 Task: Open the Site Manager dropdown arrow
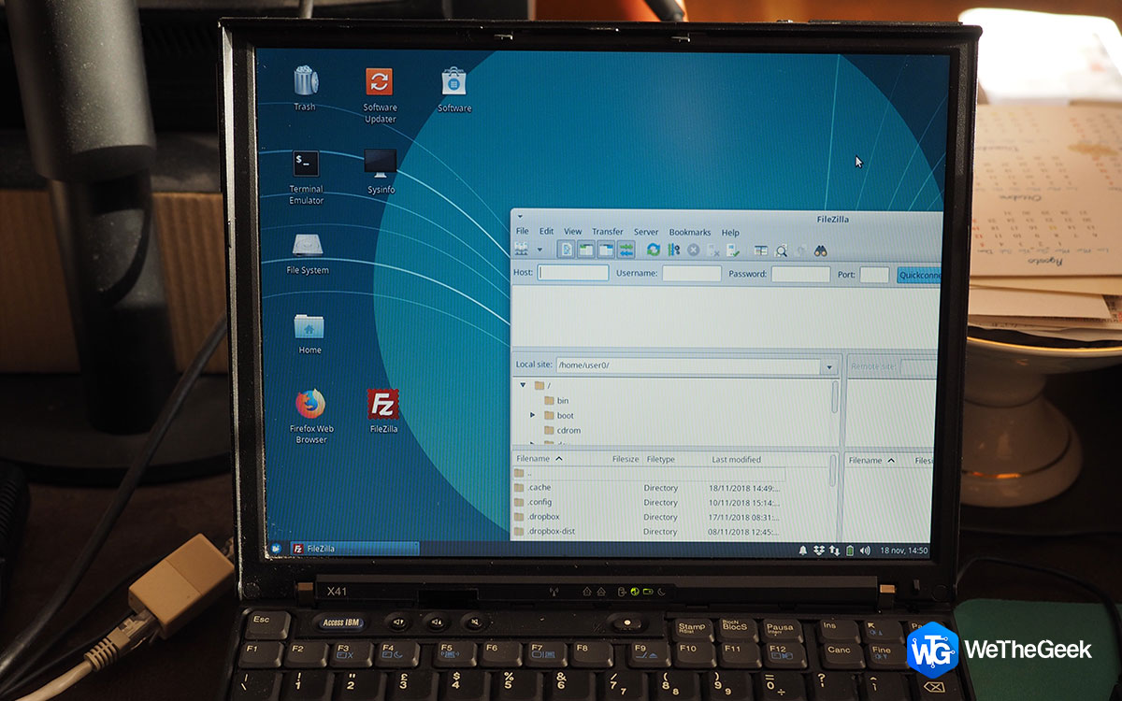(x=539, y=250)
